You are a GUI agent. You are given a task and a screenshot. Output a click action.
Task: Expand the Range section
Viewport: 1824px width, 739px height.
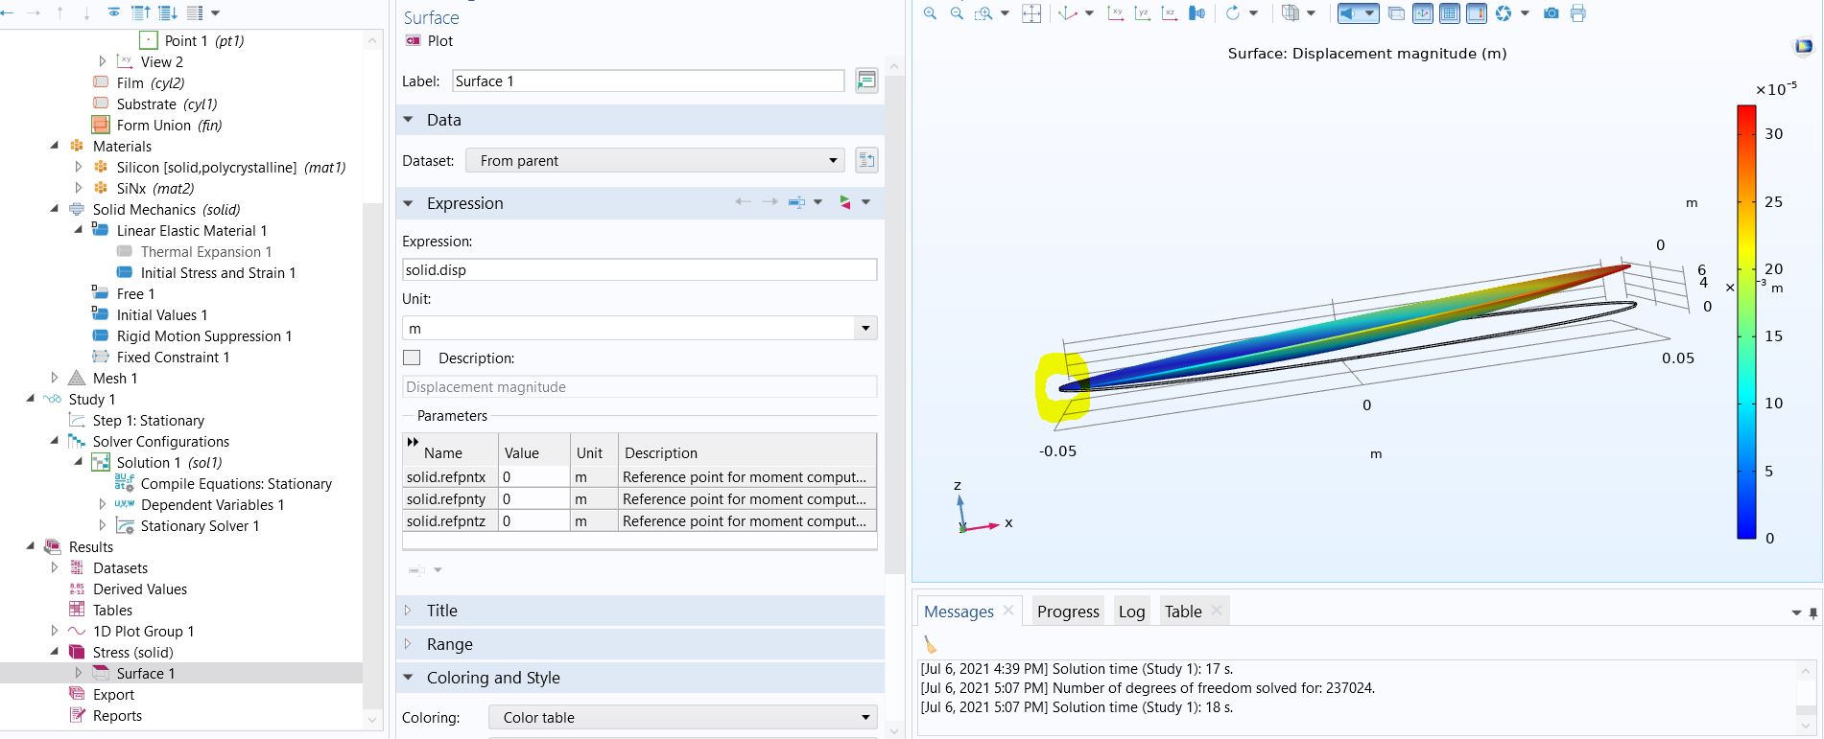coord(449,644)
